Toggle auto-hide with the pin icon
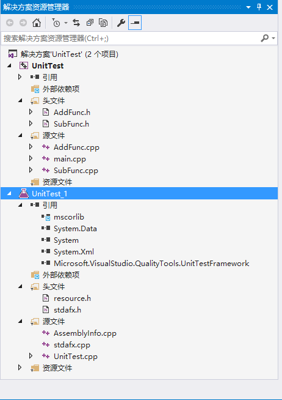The image size is (282, 400). tap(259, 7)
